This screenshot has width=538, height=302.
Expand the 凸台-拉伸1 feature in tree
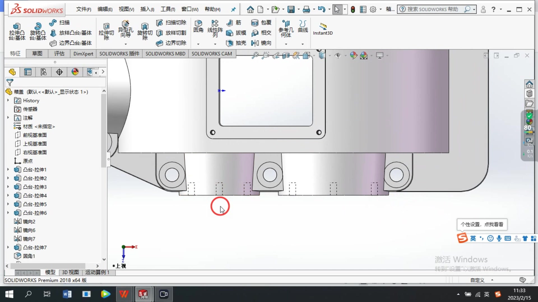coord(8,169)
